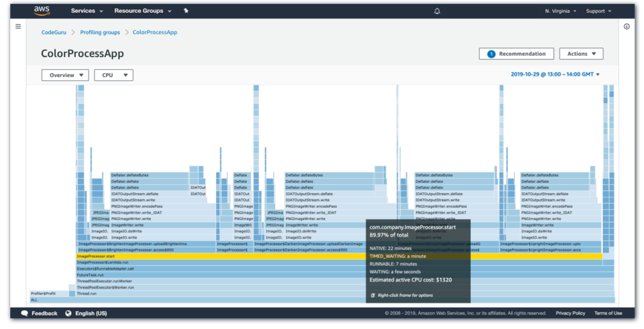Open Privacy Policy link
This screenshot has width=644, height=329.
pos(570,314)
